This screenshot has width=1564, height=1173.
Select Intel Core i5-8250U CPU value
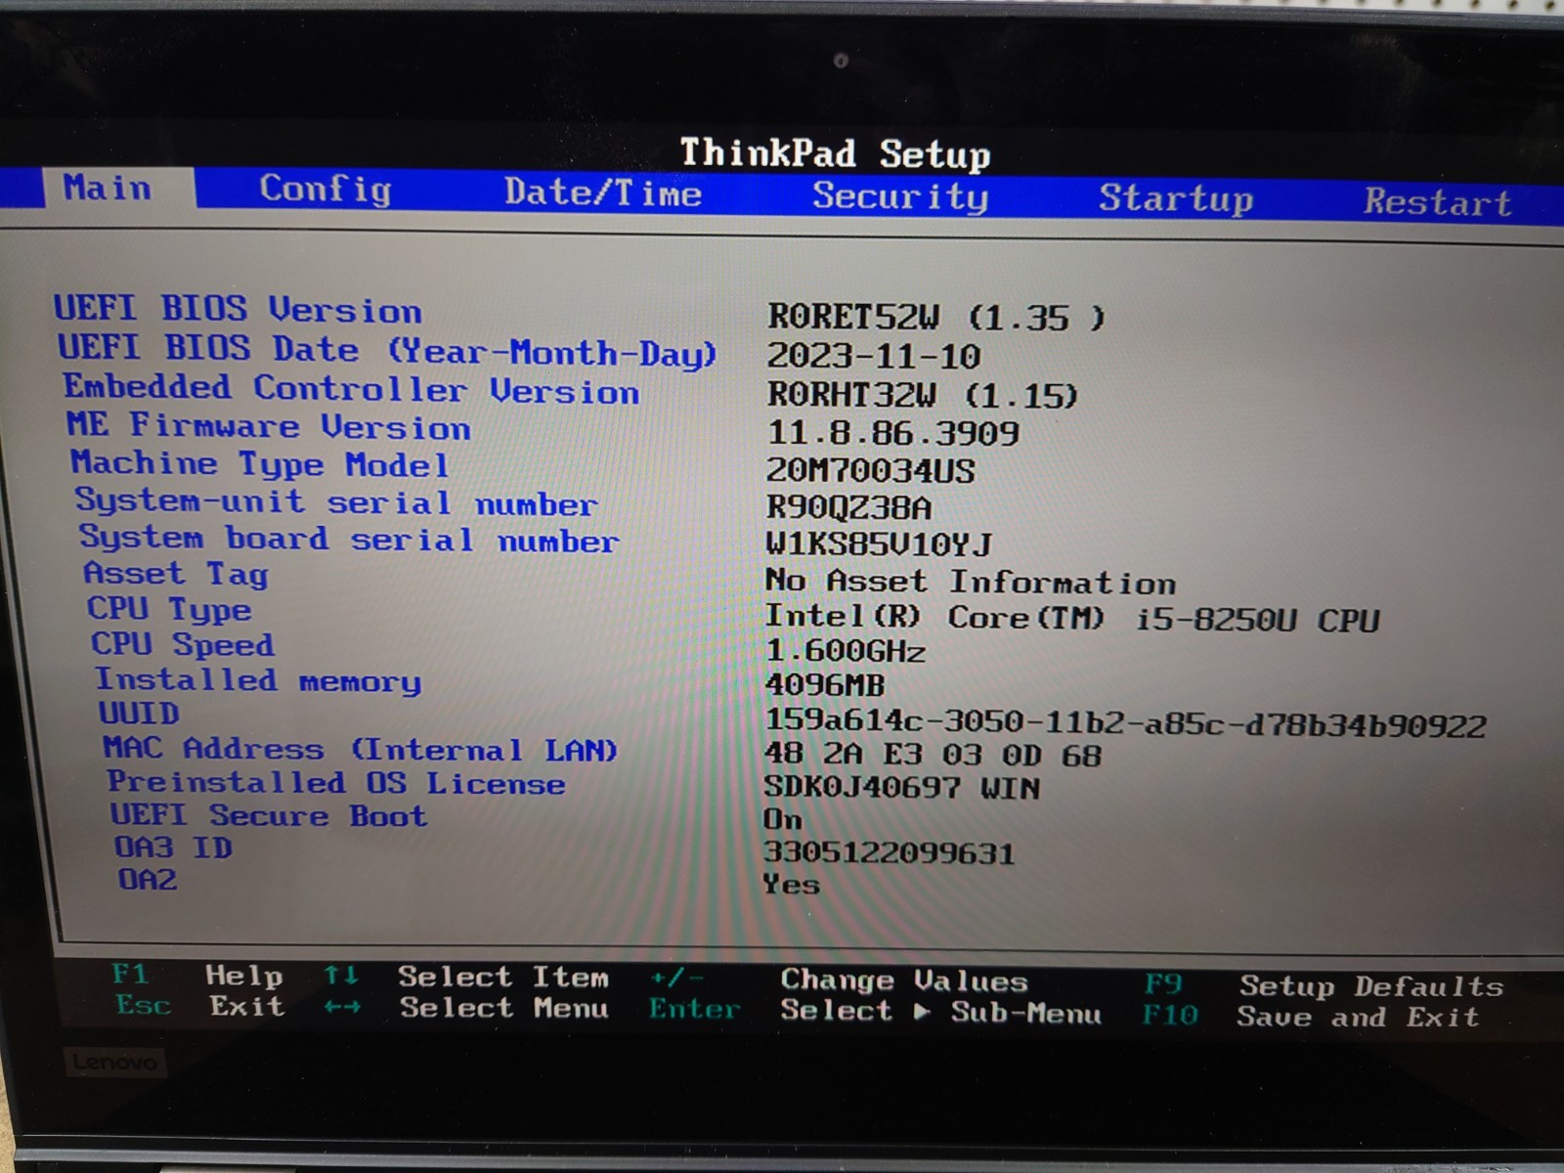coord(1072,619)
